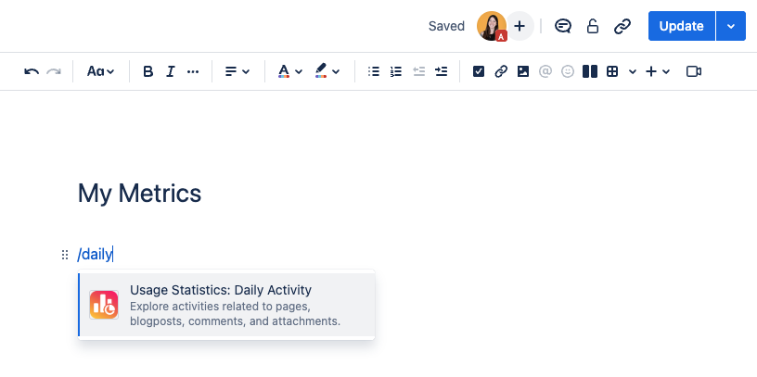Click the Update button

(x=681, y=26)
